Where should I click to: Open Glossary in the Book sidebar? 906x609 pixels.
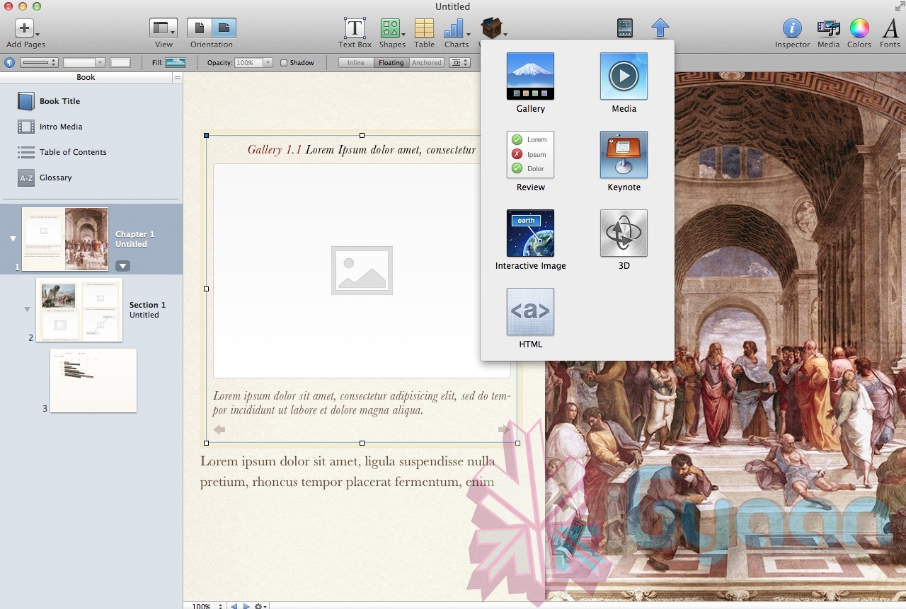click(55, 178)
